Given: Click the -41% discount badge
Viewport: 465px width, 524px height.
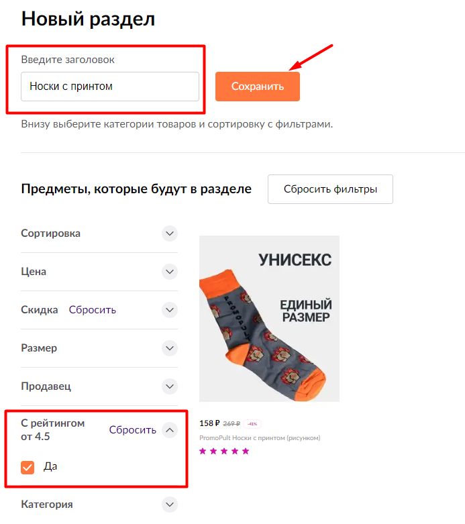Looking at the screenshot, I should (x=252, y=424).
